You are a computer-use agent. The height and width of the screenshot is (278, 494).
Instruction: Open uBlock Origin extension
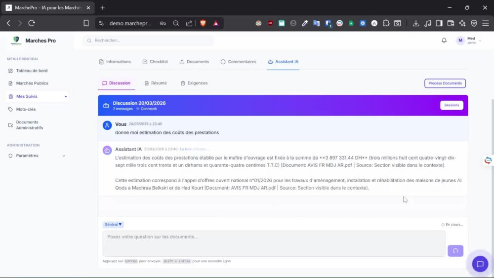coord(270,23)
